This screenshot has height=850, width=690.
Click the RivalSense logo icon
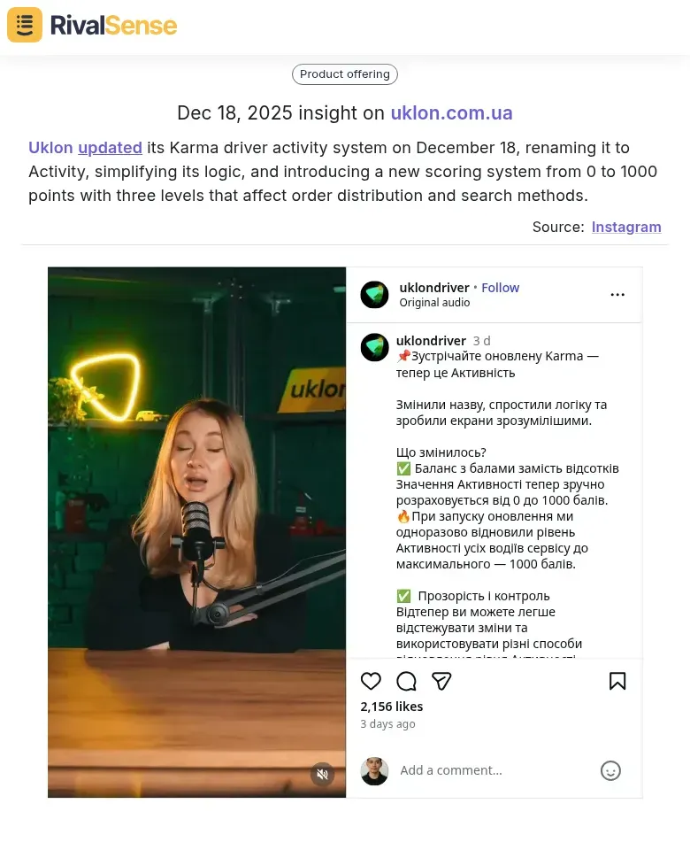click(x=25, y=25)
